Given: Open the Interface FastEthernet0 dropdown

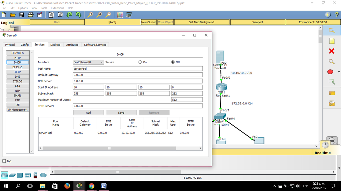Looking at the screenshot, I should click(88, 62).
